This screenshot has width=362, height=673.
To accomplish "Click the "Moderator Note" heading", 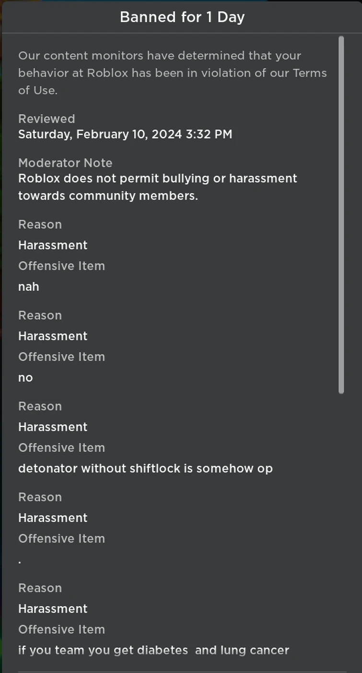I will [x=65, y=163].
